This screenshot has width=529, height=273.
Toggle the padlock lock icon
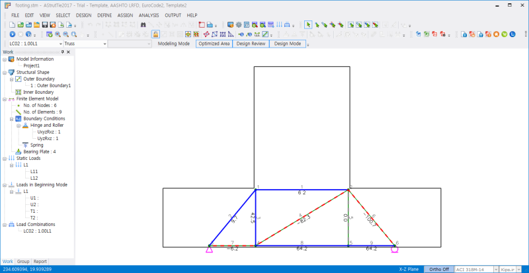coord(155,34)
